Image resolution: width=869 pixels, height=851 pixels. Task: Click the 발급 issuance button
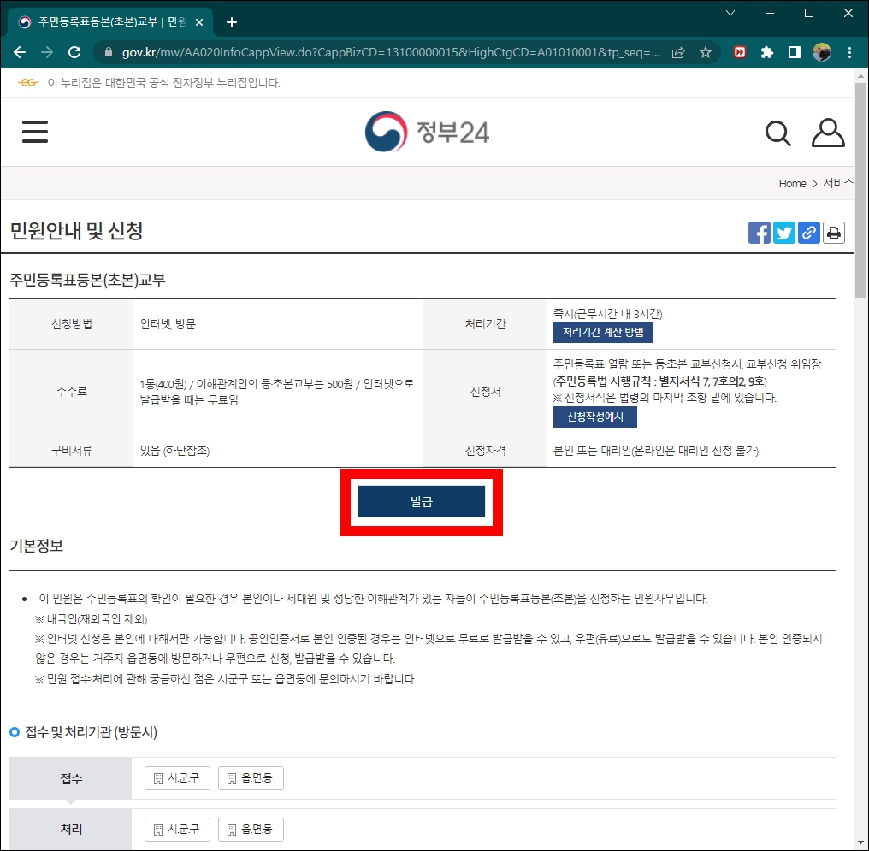point(421,501)
